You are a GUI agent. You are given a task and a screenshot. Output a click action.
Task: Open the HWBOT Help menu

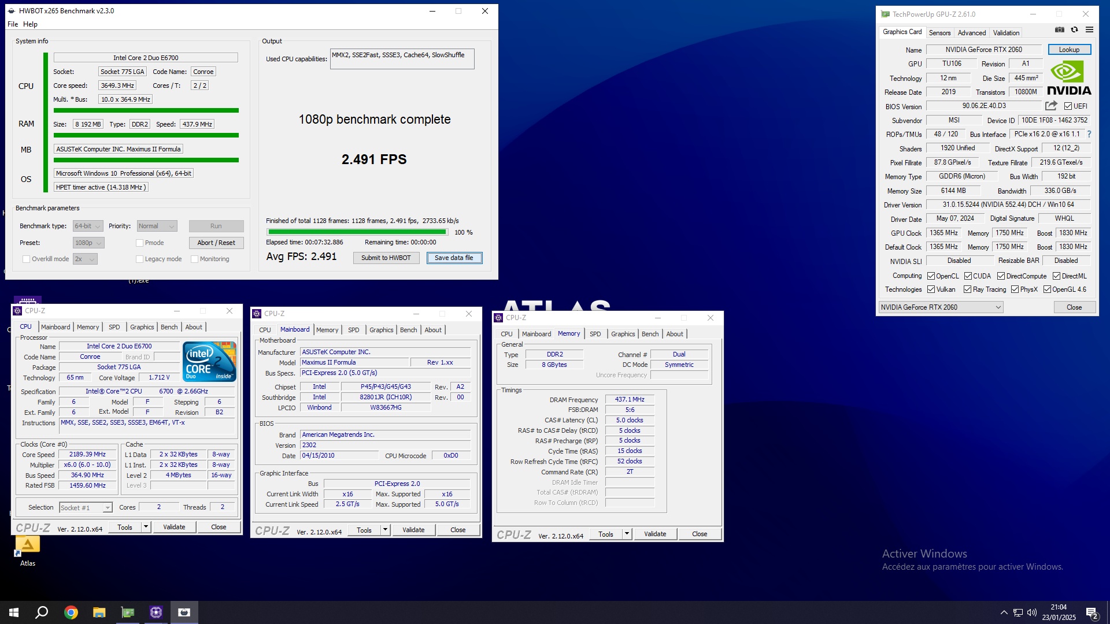[x=30, y=24]
